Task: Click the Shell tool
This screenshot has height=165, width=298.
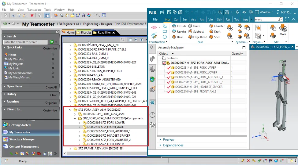Action: [x=215, y=37]
